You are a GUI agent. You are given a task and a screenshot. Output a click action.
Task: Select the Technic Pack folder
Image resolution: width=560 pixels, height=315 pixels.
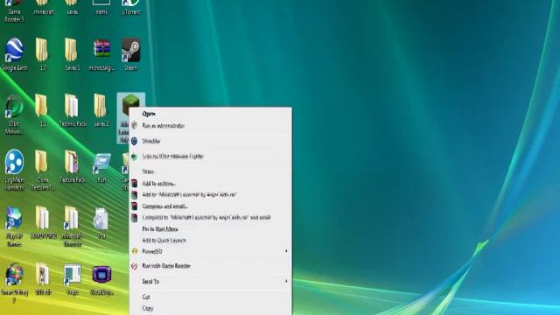(73, 110)
